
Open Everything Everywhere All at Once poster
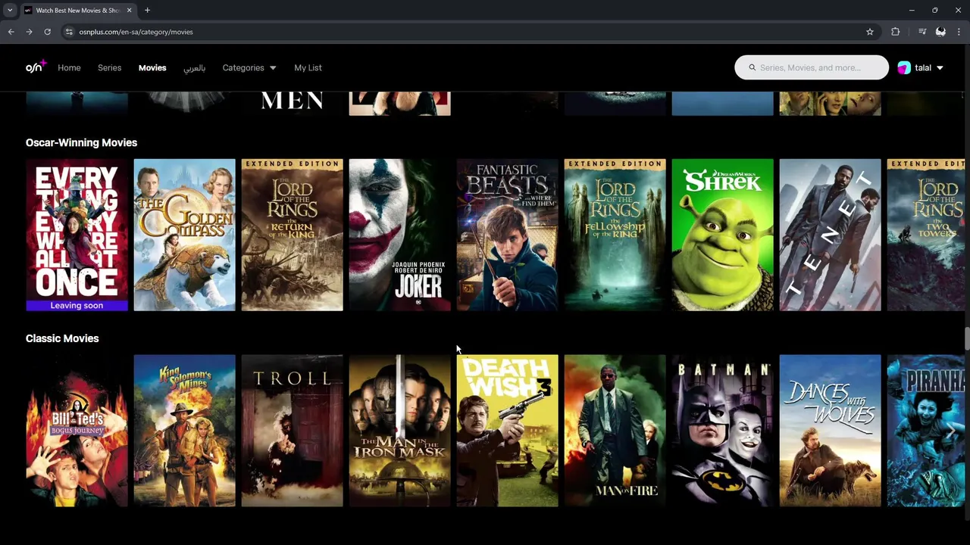77,235
